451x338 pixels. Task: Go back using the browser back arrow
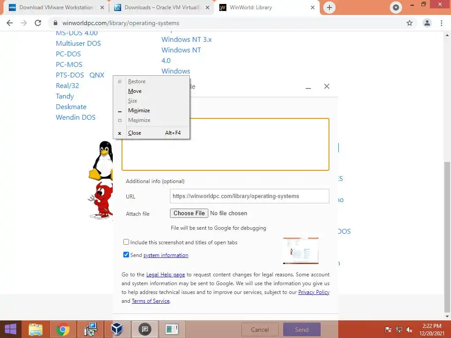(x=10, y=23)
